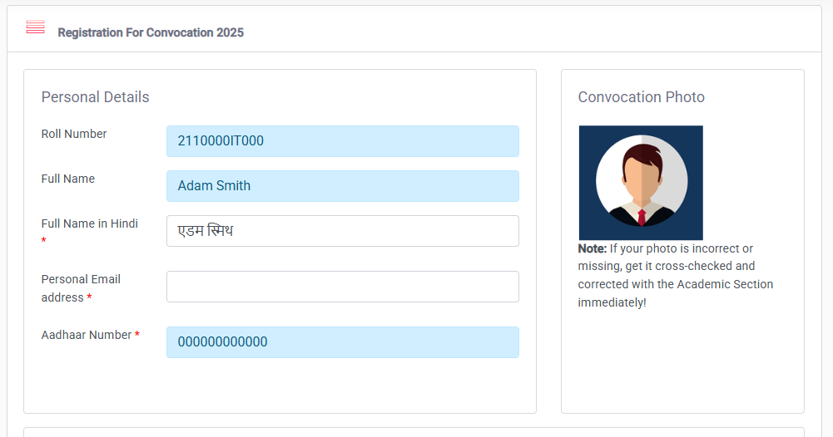Image resolution: width=833 pixels, height=437 pixels.
Task: Click the Full Name in Hindi label
Action: 90,223
